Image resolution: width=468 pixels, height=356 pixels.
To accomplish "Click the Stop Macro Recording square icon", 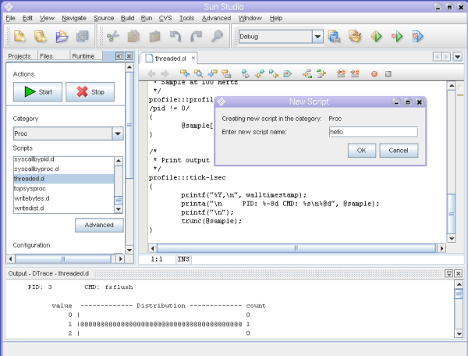I will [x=388, y=73].
